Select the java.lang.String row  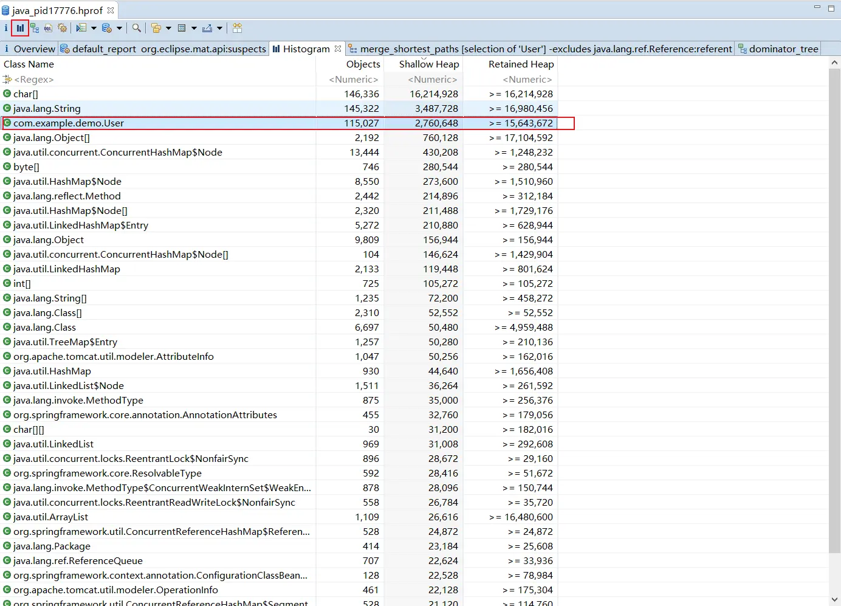[x=279, y=109]
